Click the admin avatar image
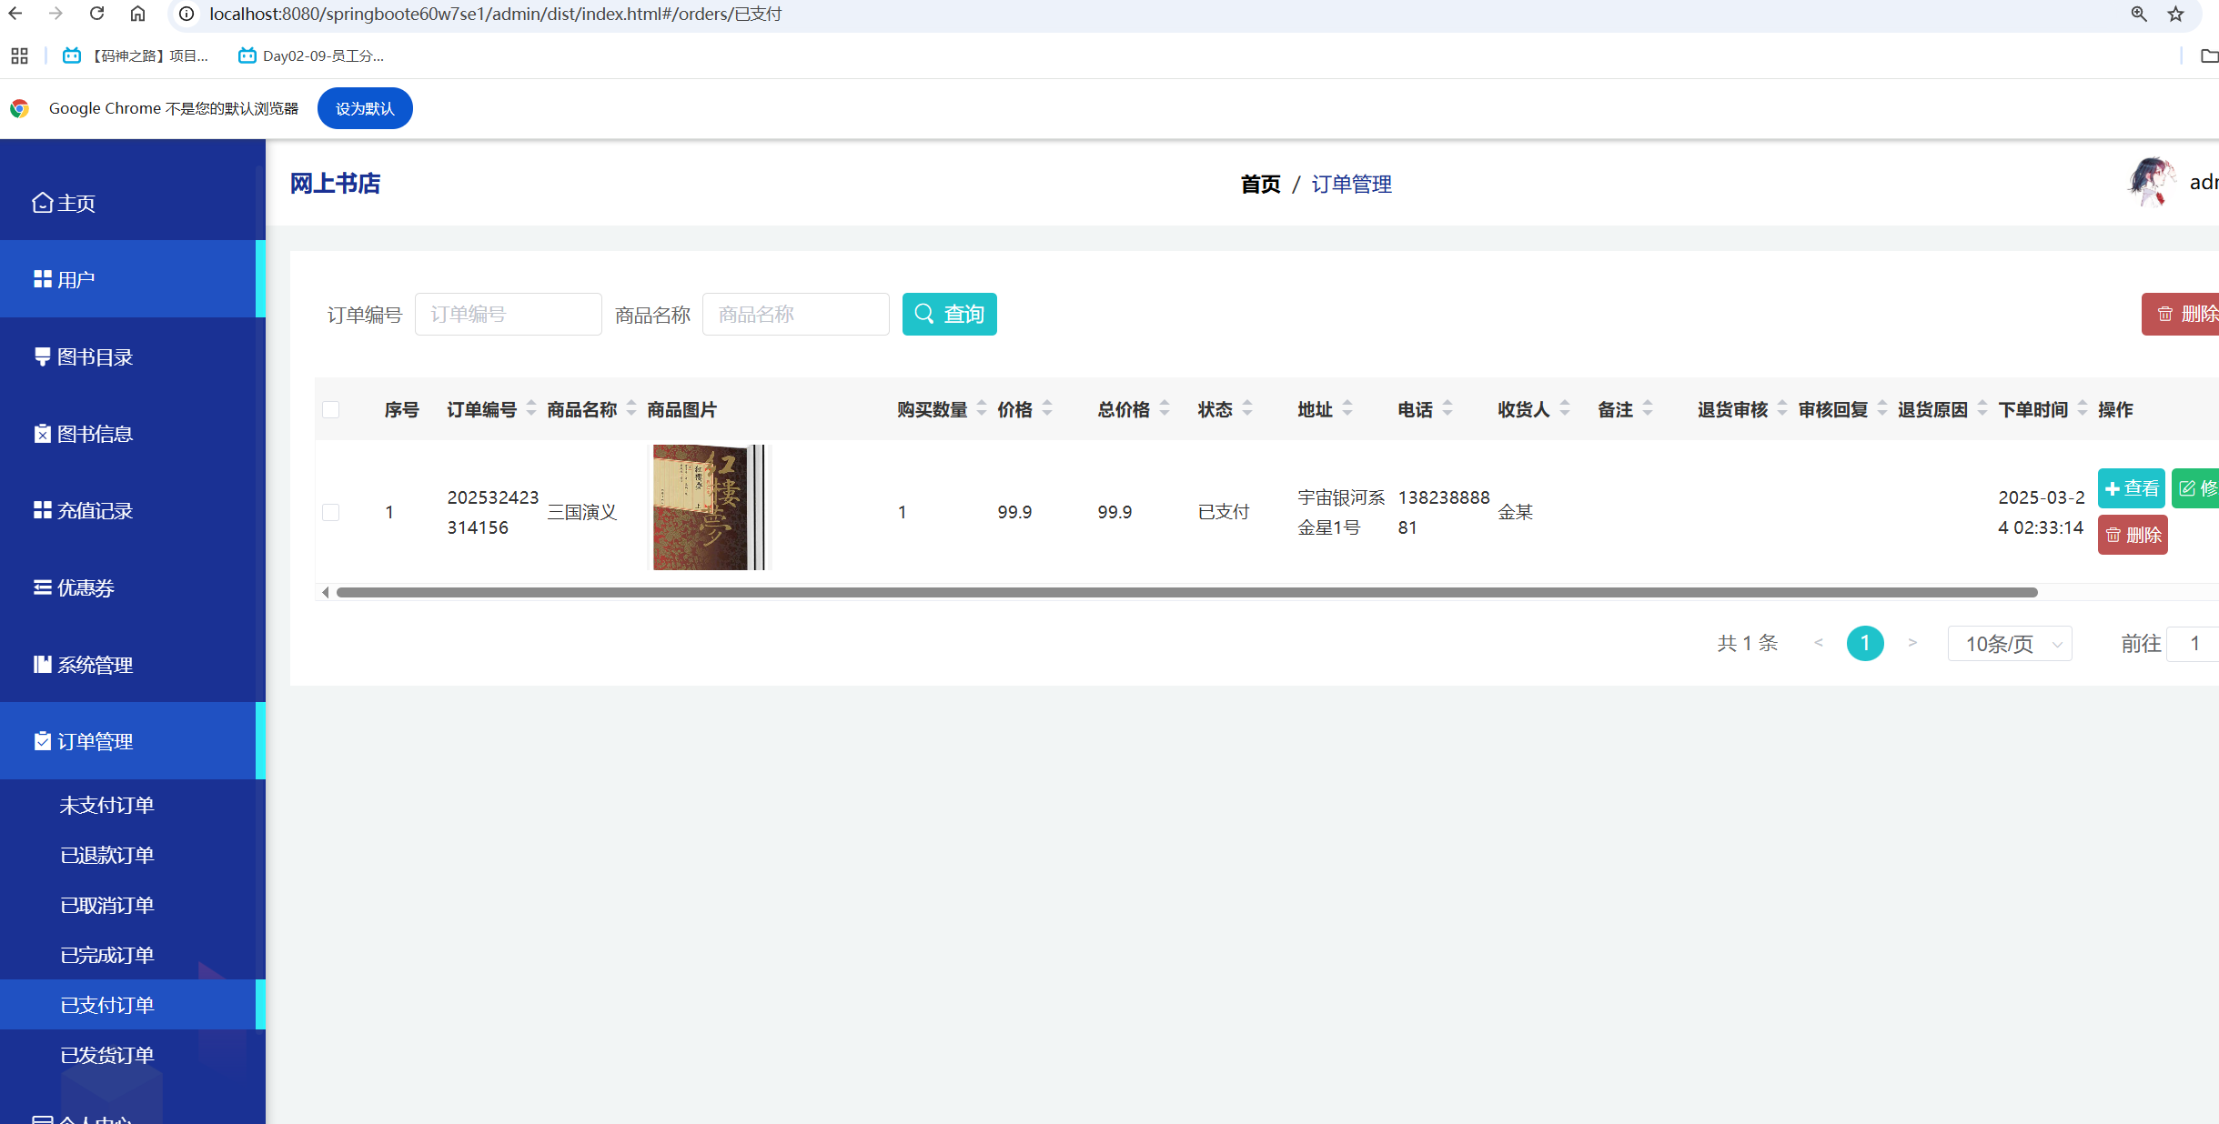Viewport: 2219px width, 1124px height. pyautogui.click(x=2152, y=182)
